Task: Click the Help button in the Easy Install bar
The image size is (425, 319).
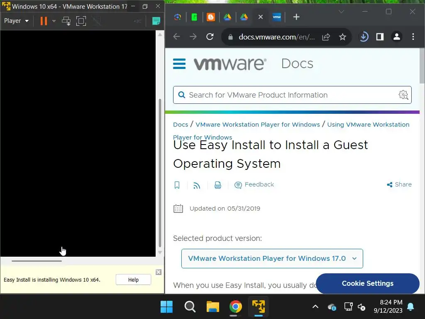Action: point(133,280)
